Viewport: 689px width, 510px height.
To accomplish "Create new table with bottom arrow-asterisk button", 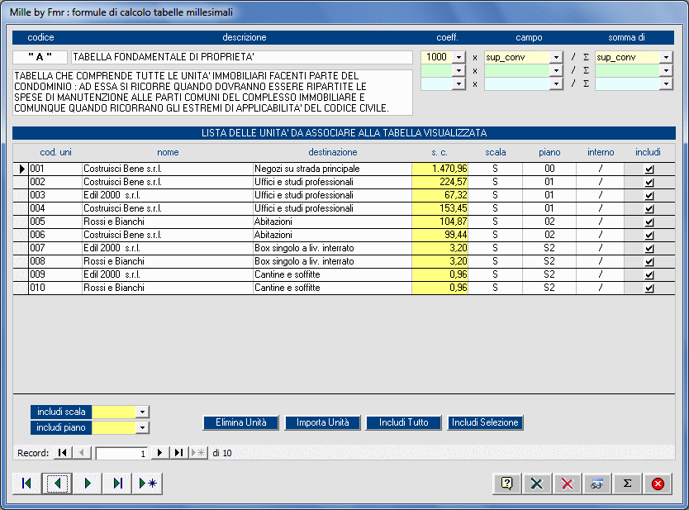I will click(x=148, y=484).
